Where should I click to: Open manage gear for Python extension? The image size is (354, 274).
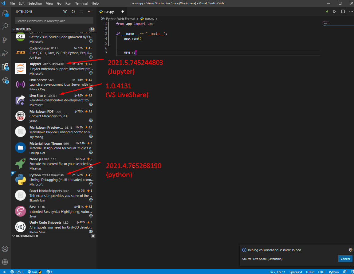(x=91, y=184)
